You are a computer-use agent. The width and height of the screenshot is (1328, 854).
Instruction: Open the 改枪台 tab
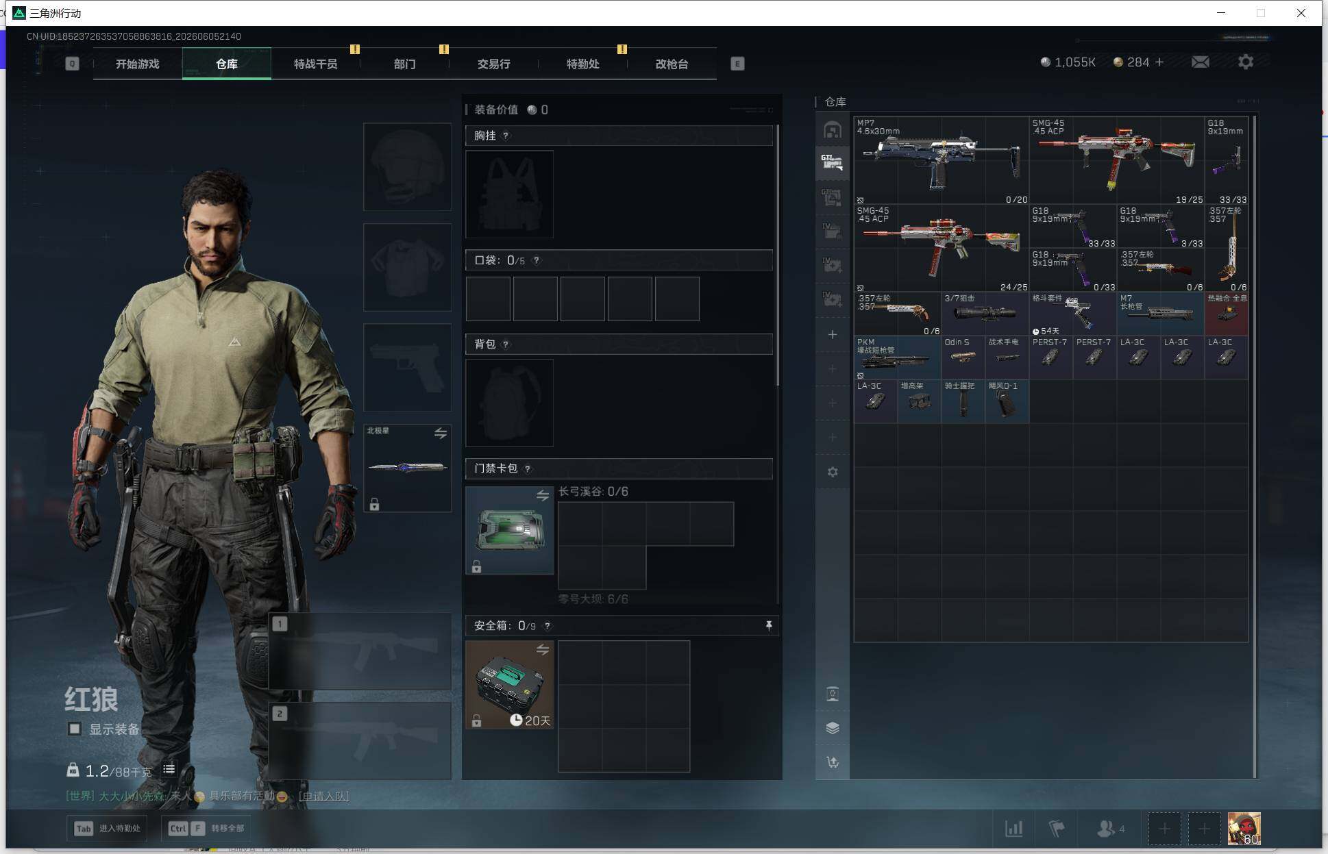tap(672, 64)
